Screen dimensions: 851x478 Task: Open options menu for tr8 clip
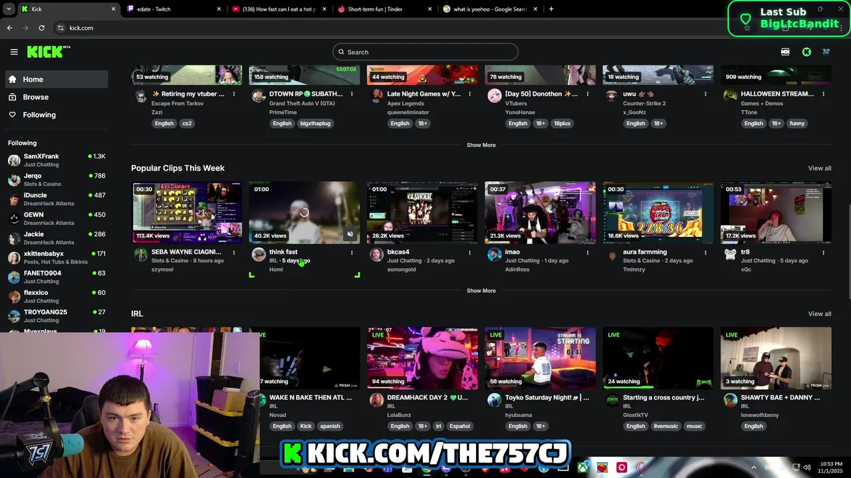tap(823, 252)
